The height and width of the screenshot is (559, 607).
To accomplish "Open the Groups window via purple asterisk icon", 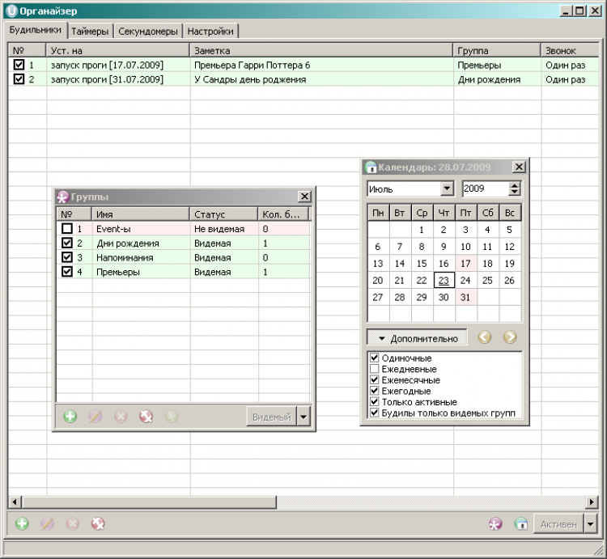I will click(x=495, y=524).
